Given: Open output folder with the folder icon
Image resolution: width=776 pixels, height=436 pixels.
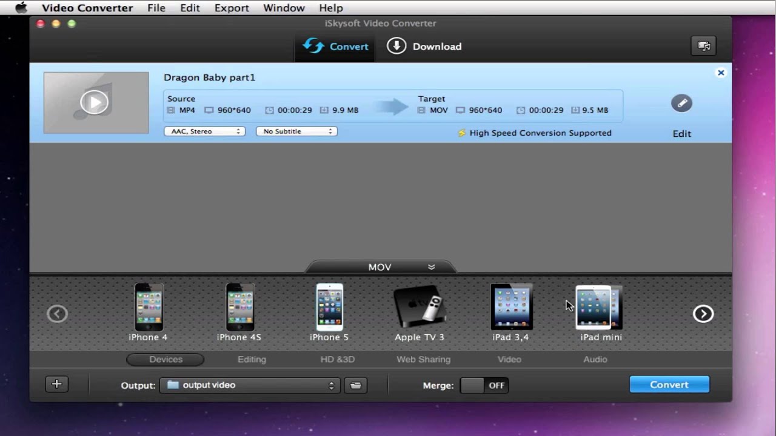Looking at the screenshot, I should click(x=356, y=385).
